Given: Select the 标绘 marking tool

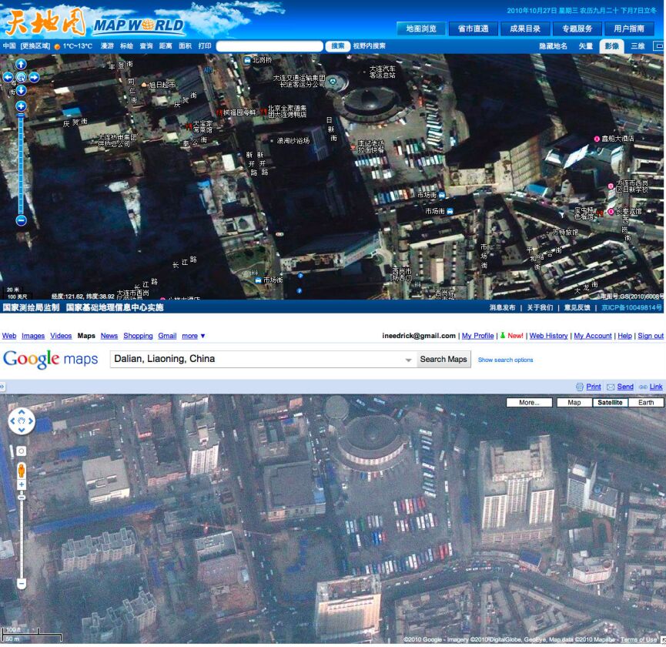Looking at the screenshot, I should click(x=126, y=46).
